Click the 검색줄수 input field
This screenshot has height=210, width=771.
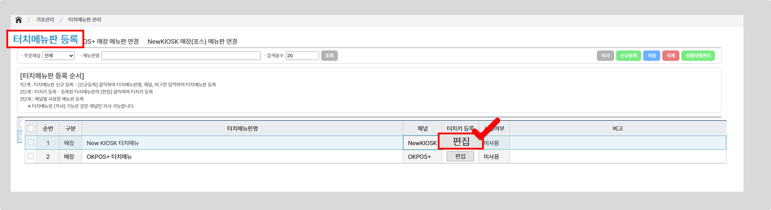click(302, 56)
